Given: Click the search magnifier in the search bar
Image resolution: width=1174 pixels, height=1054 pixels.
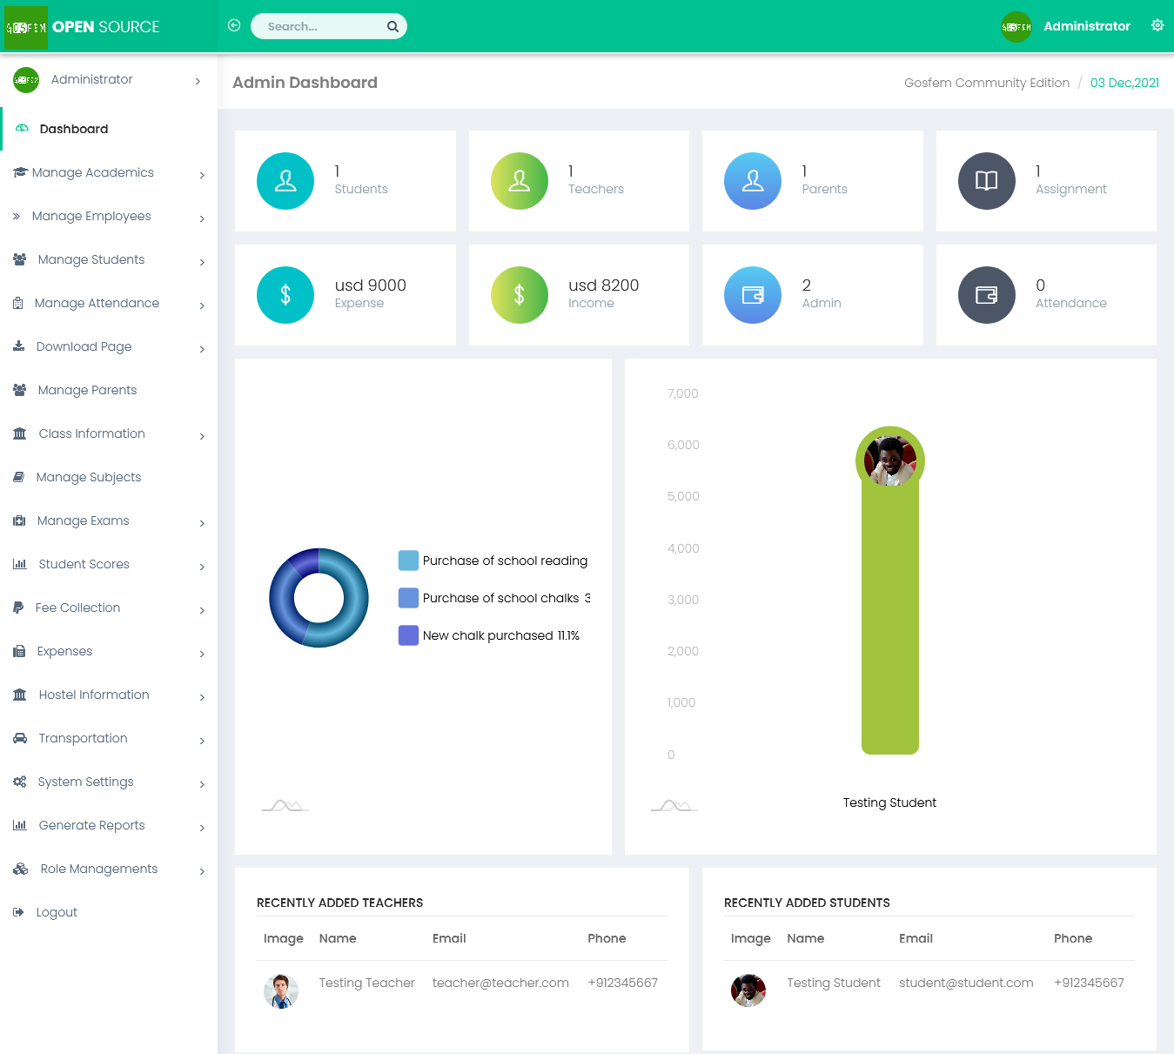Looking at the screenshot, I should coord(392,26).
